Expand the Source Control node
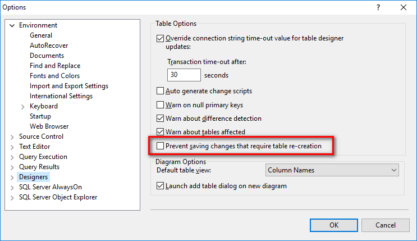The height and width of the screenshot is (241, 417). pos(12,137)
